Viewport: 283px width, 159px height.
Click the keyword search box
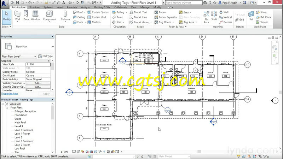(184, 2)
